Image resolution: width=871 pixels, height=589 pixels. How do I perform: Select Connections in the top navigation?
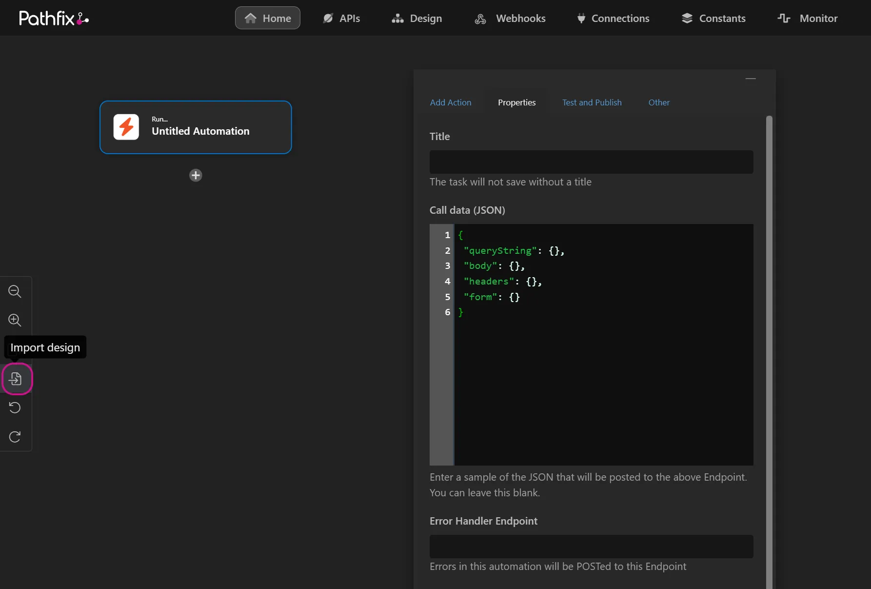613,18
